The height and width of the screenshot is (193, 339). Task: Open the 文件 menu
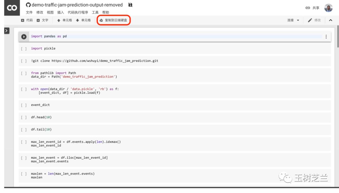[29, 13]
